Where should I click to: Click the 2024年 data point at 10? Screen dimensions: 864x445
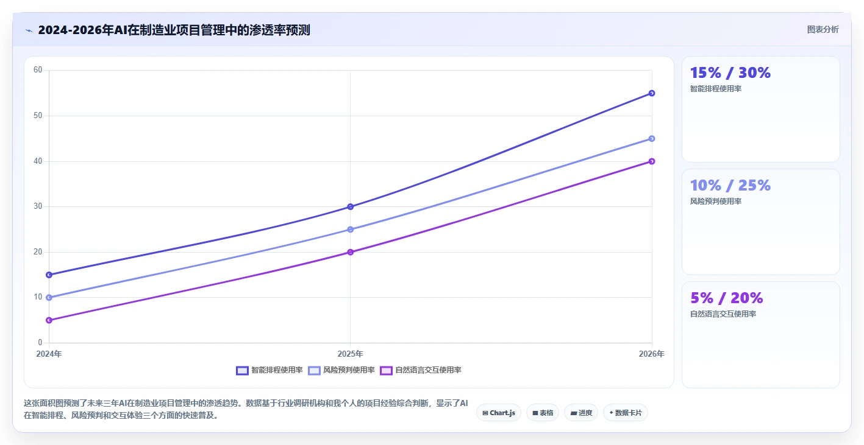pyautogui.click(x=49, y=298)
